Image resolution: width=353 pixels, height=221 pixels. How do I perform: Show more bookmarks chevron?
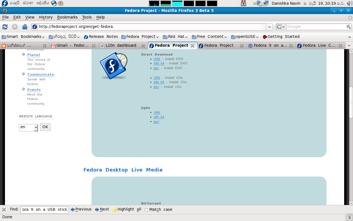(350, 37)
